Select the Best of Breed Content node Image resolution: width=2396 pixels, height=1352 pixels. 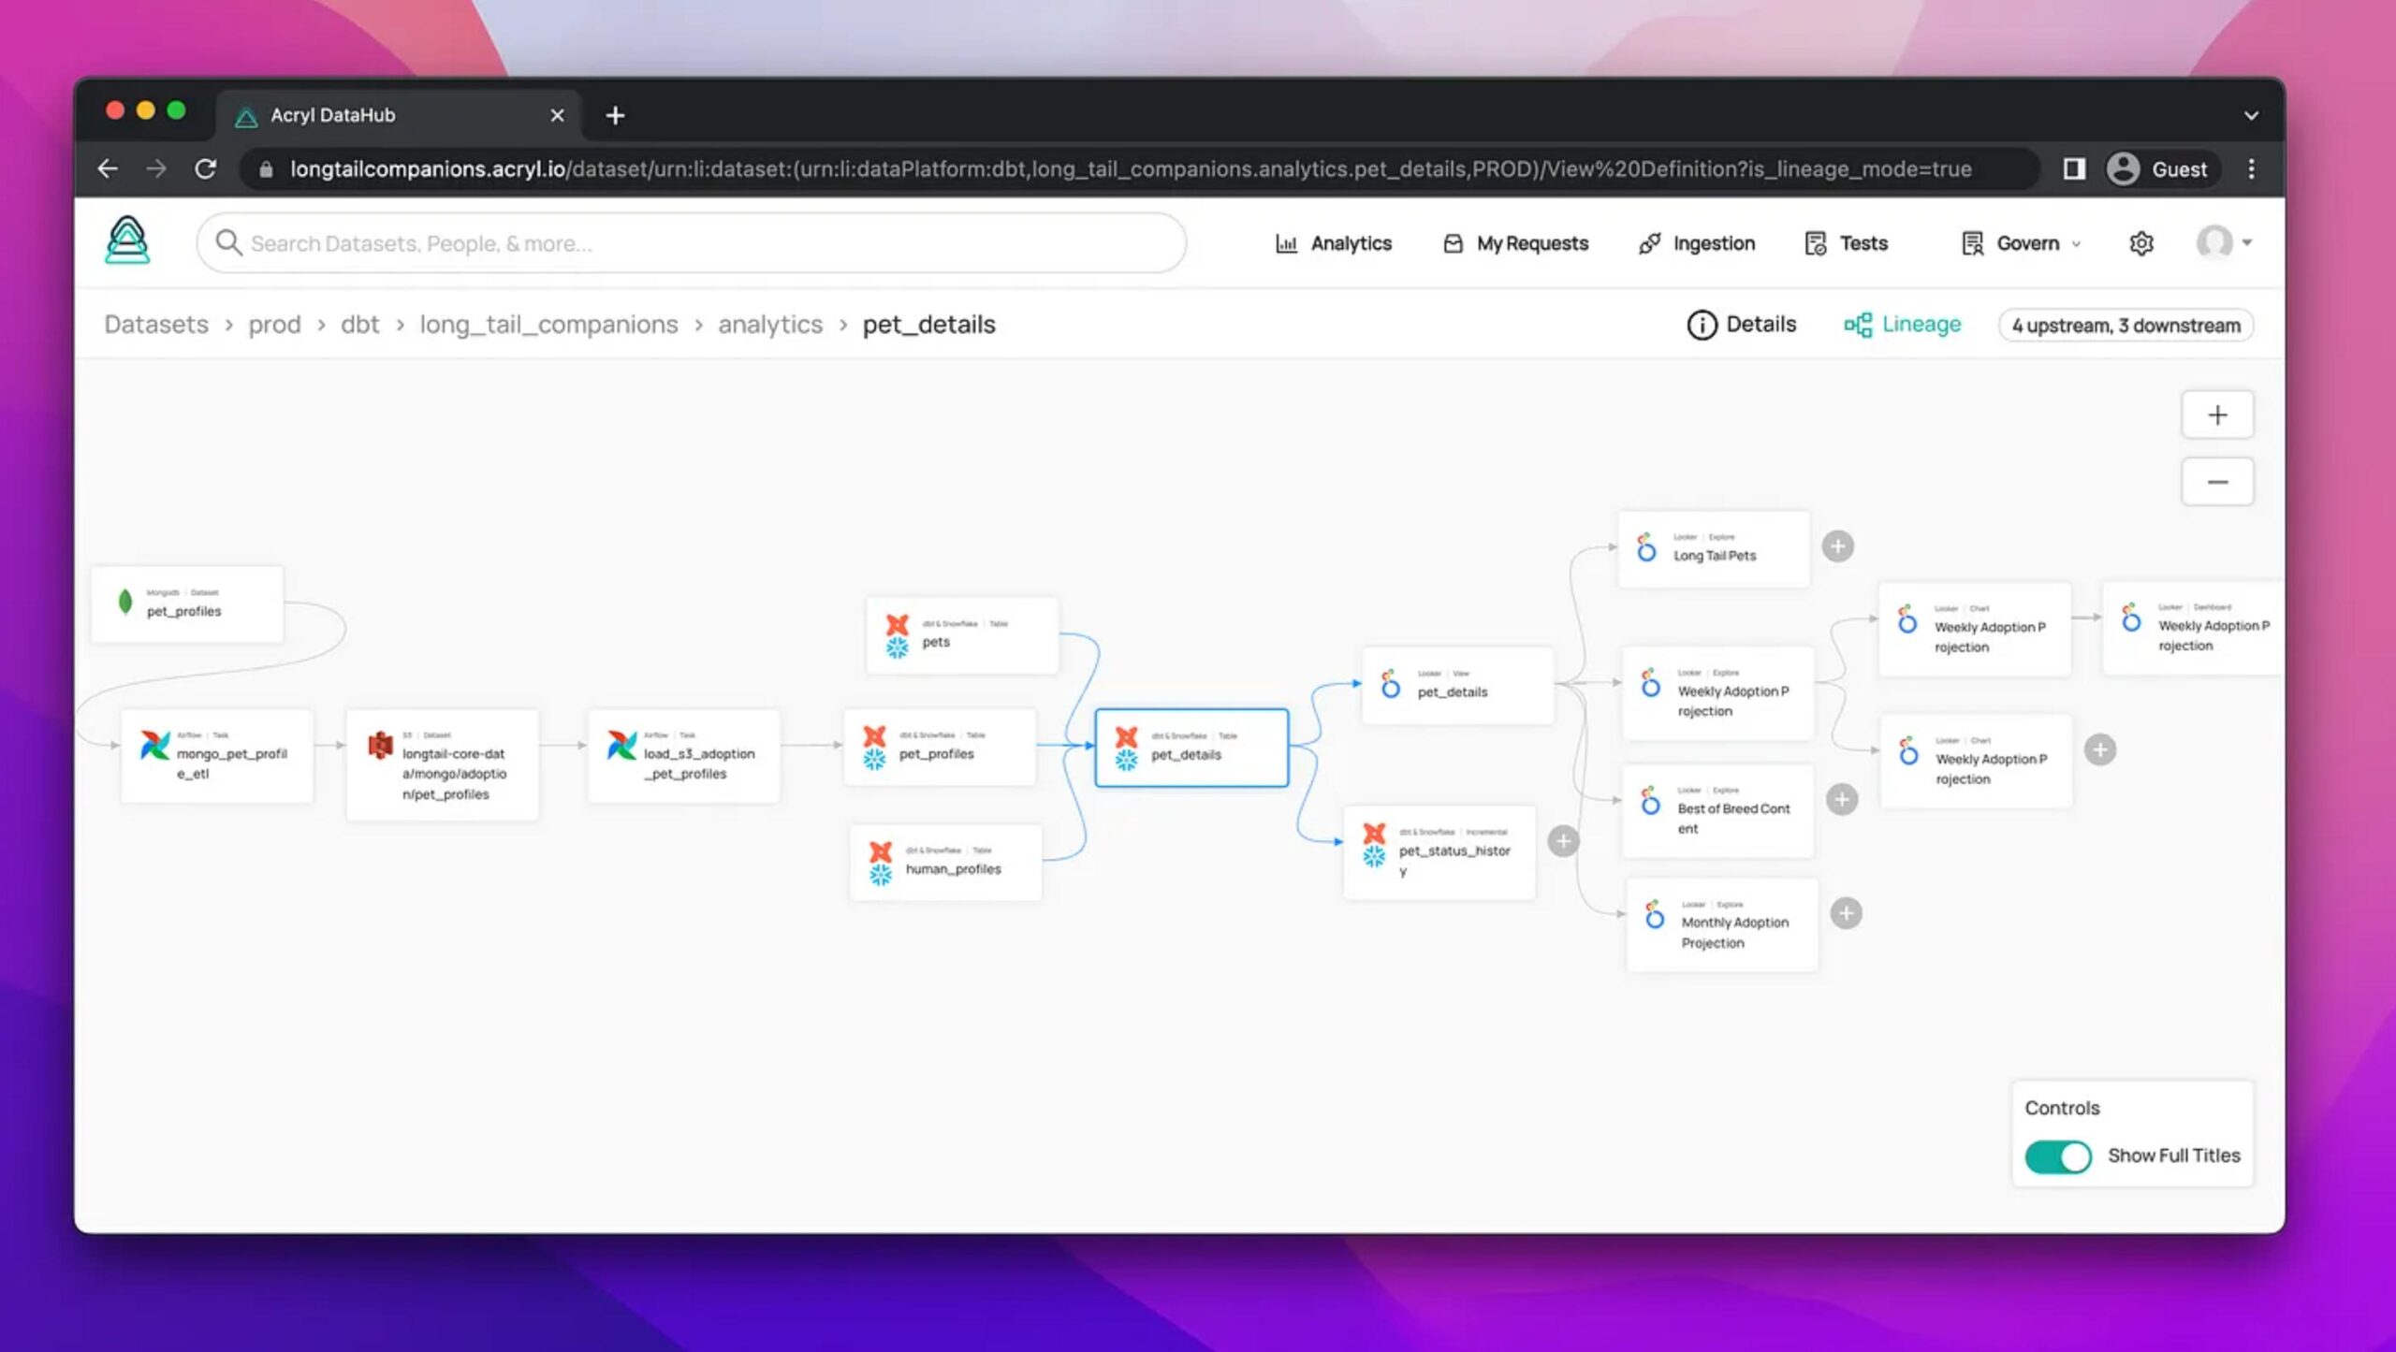[x=1717, y=811]
